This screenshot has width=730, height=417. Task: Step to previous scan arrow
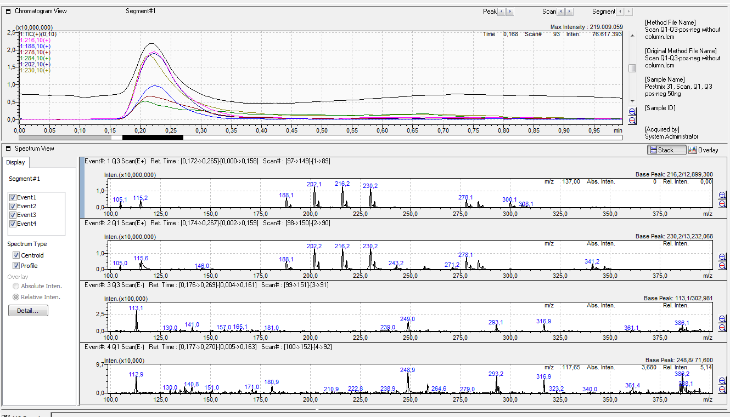point(561,12)
